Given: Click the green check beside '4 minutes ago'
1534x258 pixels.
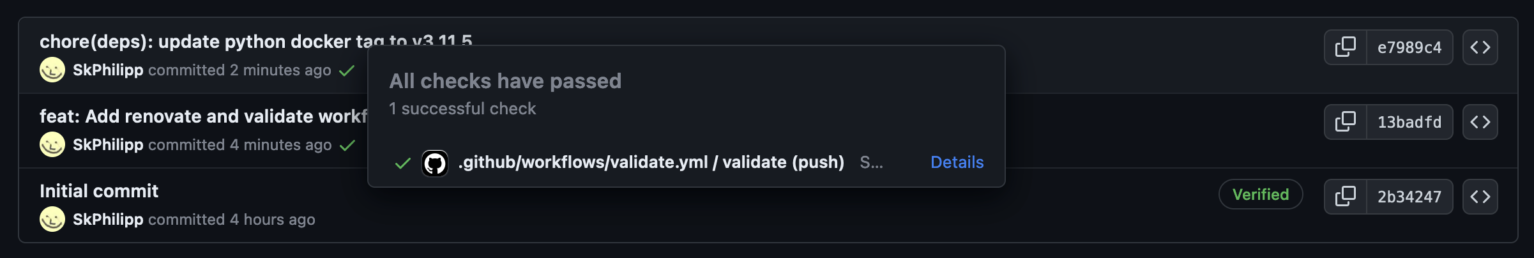Looking at the screenshot, I should 347,146.
